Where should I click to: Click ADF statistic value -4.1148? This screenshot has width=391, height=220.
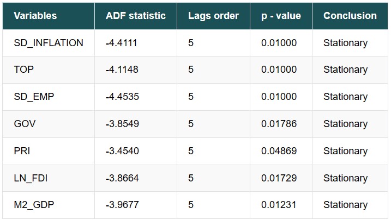tap(122, 70)
